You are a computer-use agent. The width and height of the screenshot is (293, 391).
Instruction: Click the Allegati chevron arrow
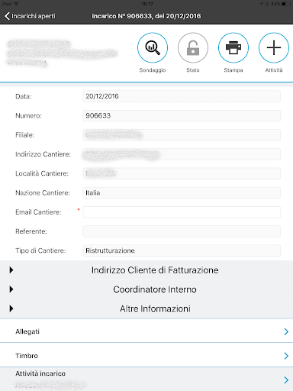[x=286, y=331]
